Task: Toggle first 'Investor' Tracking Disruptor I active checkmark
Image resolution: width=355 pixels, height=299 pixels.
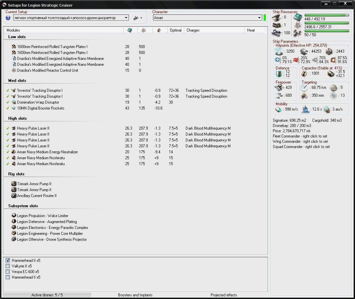Action: tap(8, 90)
